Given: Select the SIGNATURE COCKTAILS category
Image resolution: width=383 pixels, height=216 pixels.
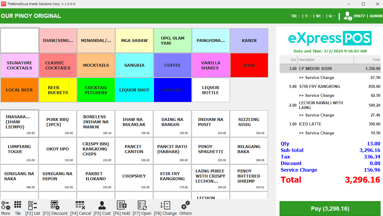Looking at the screenshot, I should (x=19, y=66).
